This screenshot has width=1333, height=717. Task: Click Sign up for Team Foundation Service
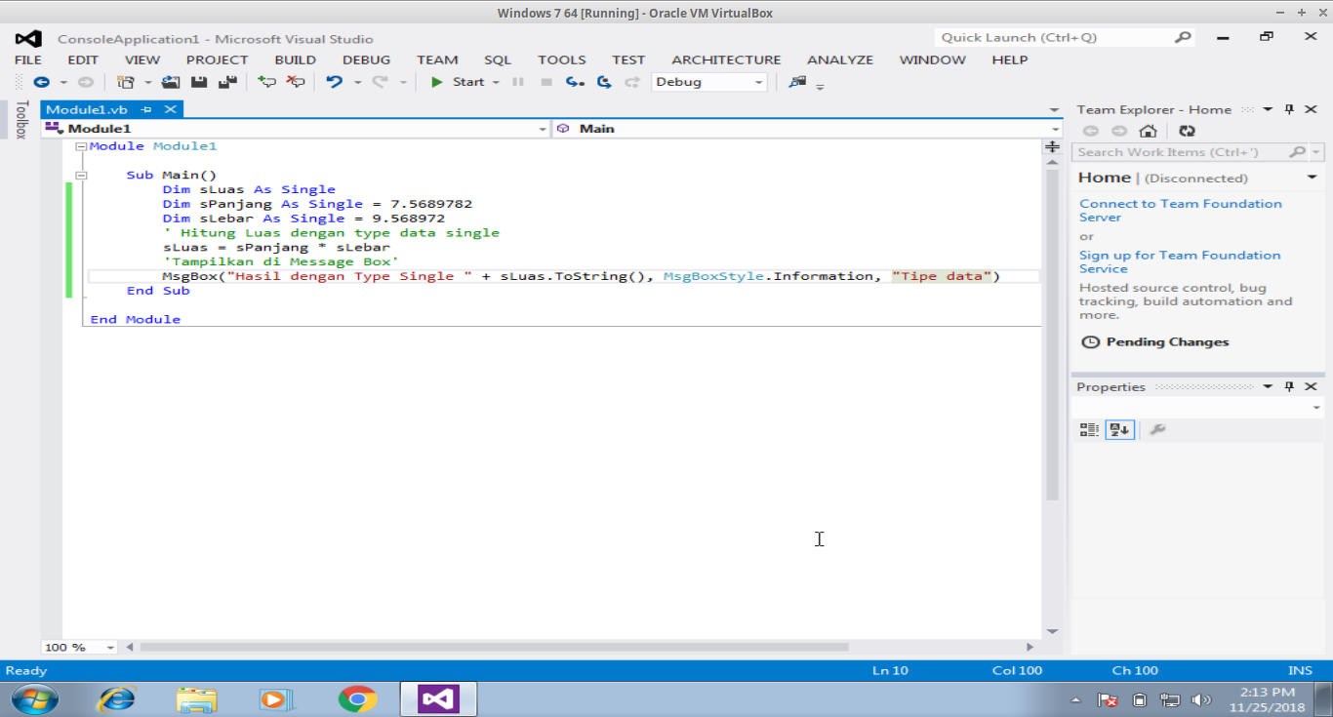pos(1180,261)
